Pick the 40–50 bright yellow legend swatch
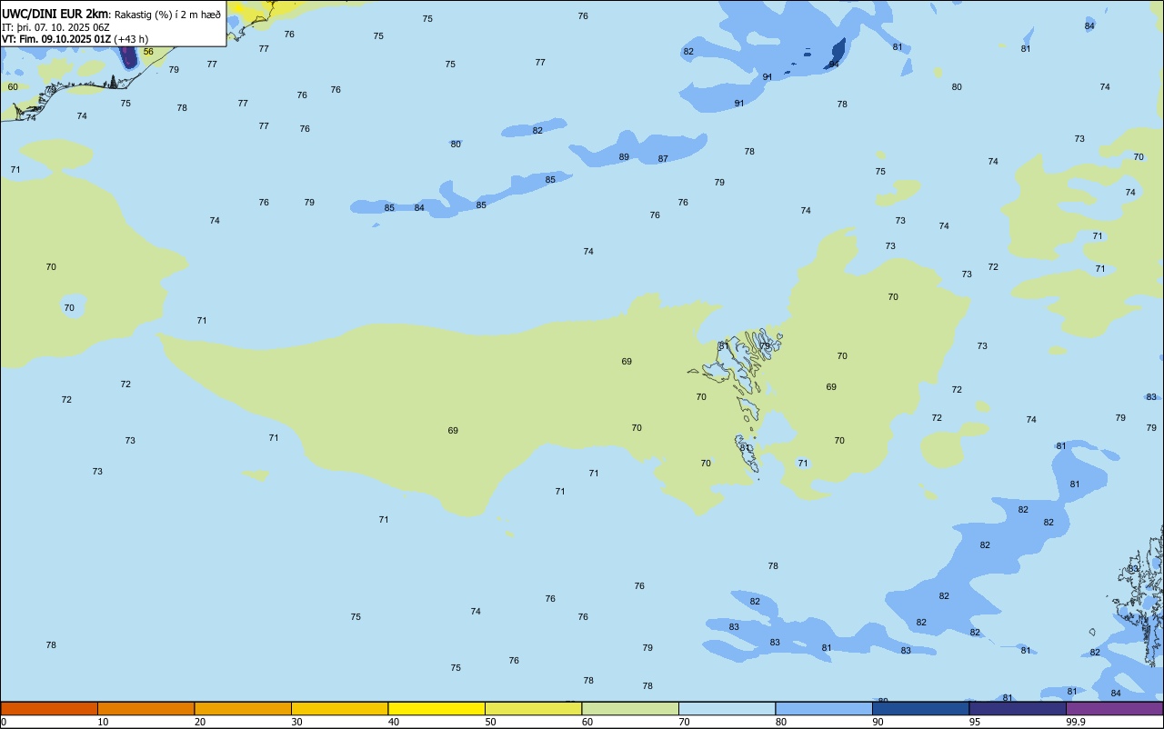This screenshot has height=729, width=1164. click(436, 708)
